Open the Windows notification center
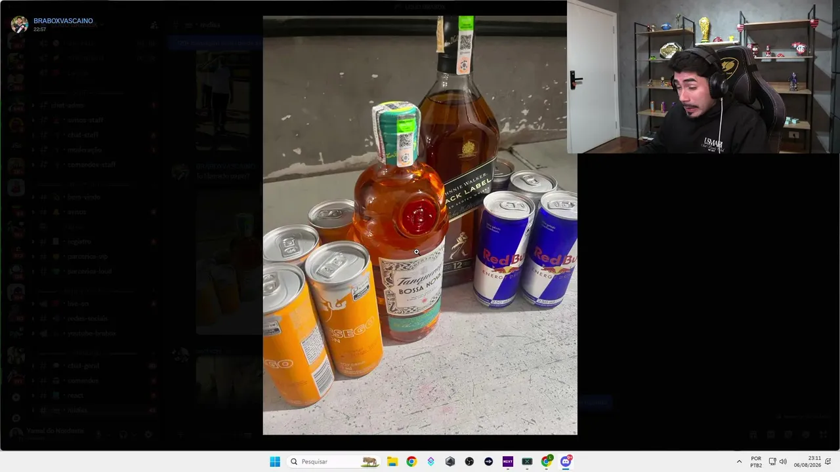 (x=828, y=462)
